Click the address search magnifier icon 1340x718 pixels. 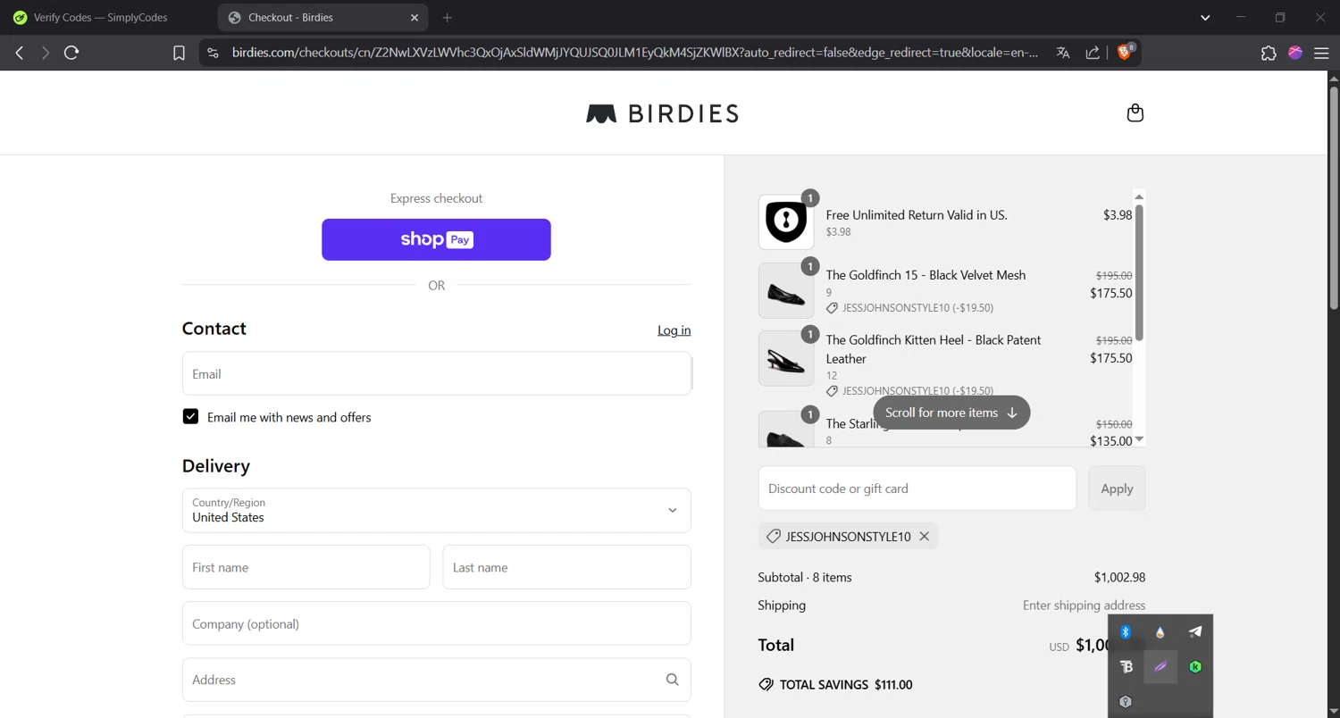(x=673, y=680)
